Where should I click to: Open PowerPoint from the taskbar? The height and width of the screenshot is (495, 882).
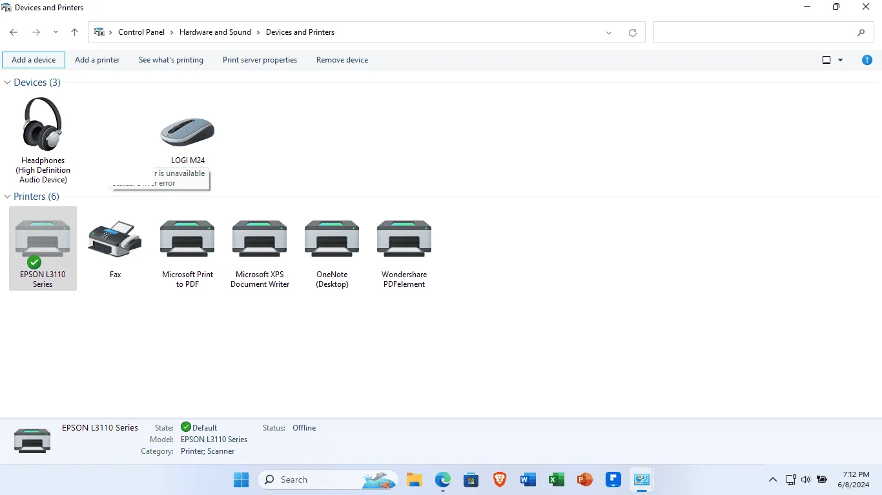click(584, 480)
